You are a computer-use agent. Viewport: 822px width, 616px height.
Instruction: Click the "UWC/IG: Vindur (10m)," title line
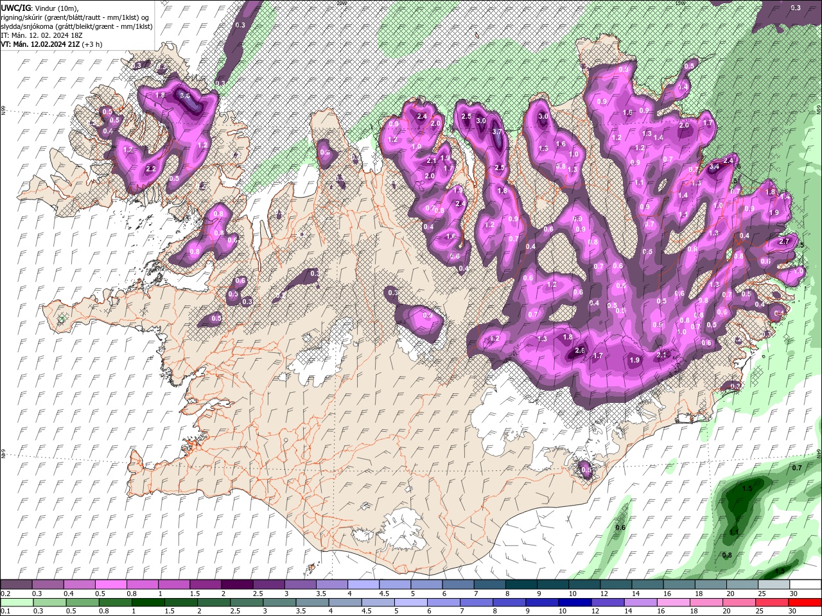(x=40, y=7)
